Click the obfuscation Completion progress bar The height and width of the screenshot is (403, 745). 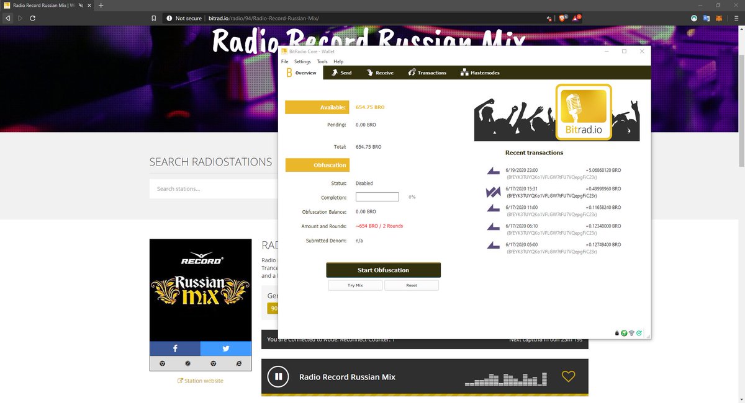coord(377,197)
